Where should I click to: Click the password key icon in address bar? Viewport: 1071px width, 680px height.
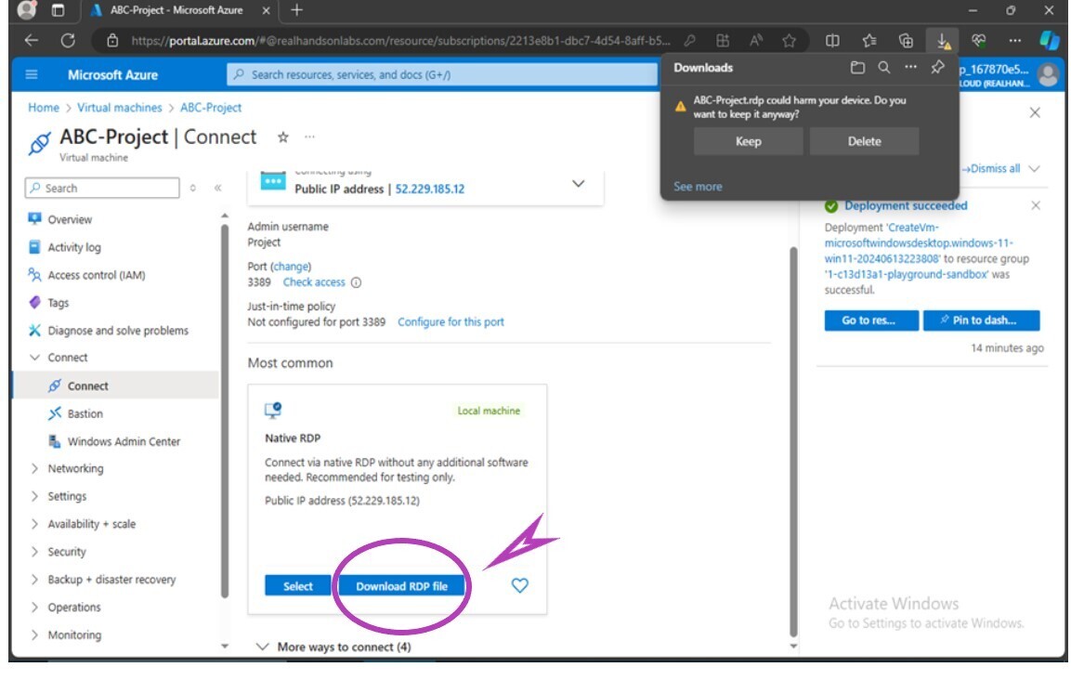tap(690, 40)
